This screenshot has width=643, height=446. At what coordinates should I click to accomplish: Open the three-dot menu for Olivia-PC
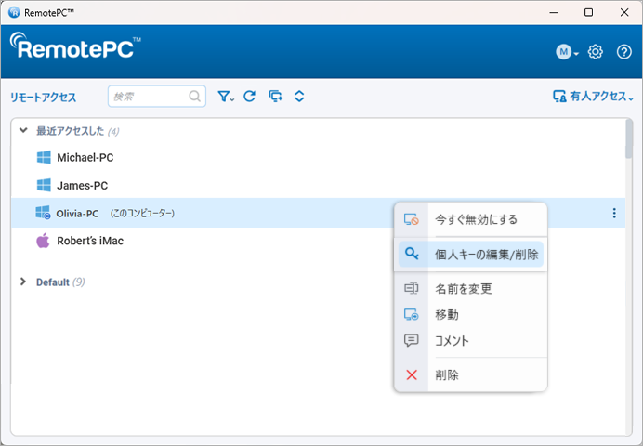point(614,213)
